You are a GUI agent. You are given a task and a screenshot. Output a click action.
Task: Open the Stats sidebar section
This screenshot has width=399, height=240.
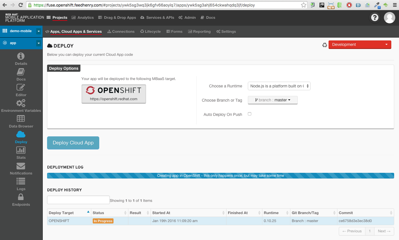point(21,153)
